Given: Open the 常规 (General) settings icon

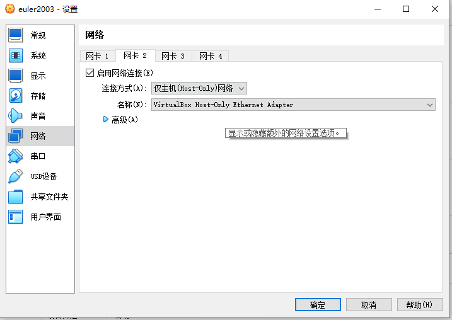Looking at the screenshot, I should click(16, 35).
